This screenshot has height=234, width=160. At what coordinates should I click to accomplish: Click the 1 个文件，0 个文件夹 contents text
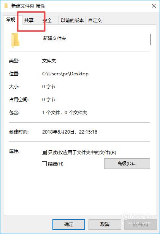tap(65, 113)
